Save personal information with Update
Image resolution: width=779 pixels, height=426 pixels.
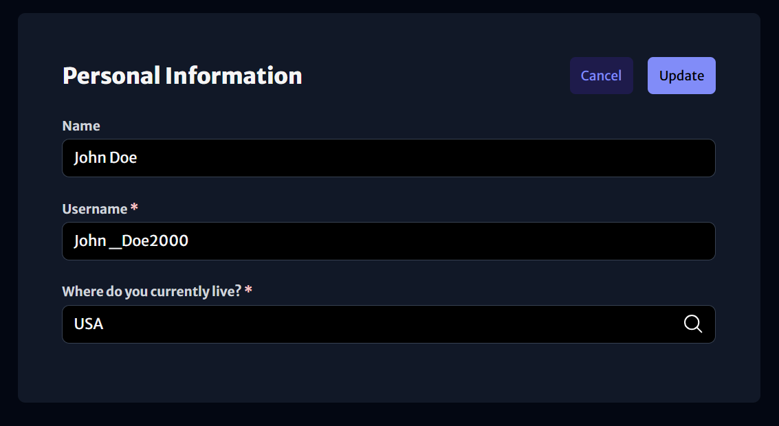pos(681,76)
